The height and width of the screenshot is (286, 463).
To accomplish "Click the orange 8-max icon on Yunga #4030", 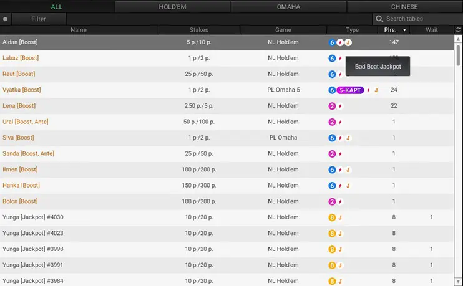I will pos(332,217).
